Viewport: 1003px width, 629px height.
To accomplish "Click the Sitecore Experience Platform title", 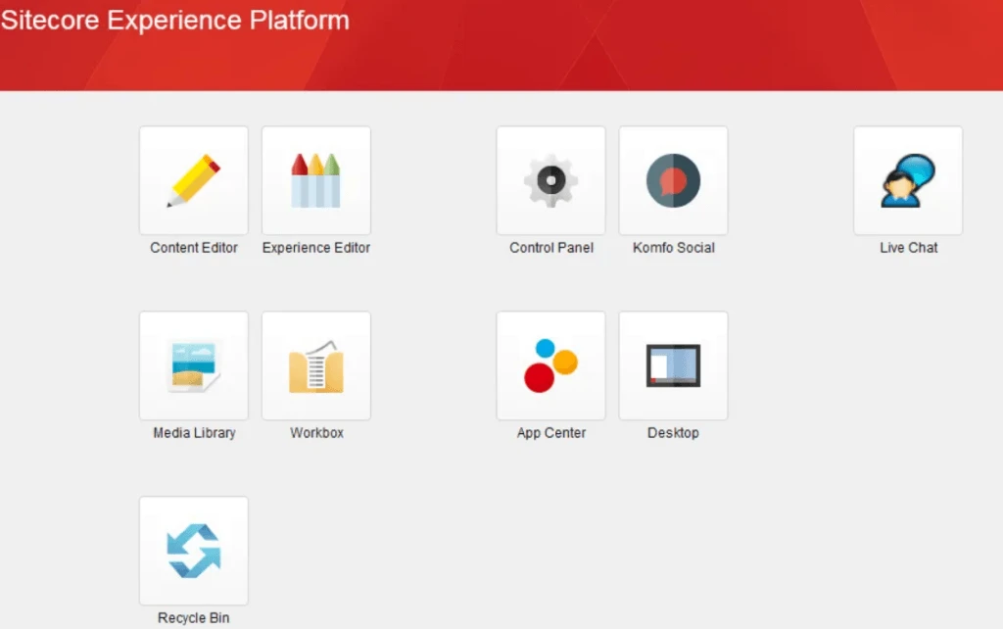I will 174,21.
